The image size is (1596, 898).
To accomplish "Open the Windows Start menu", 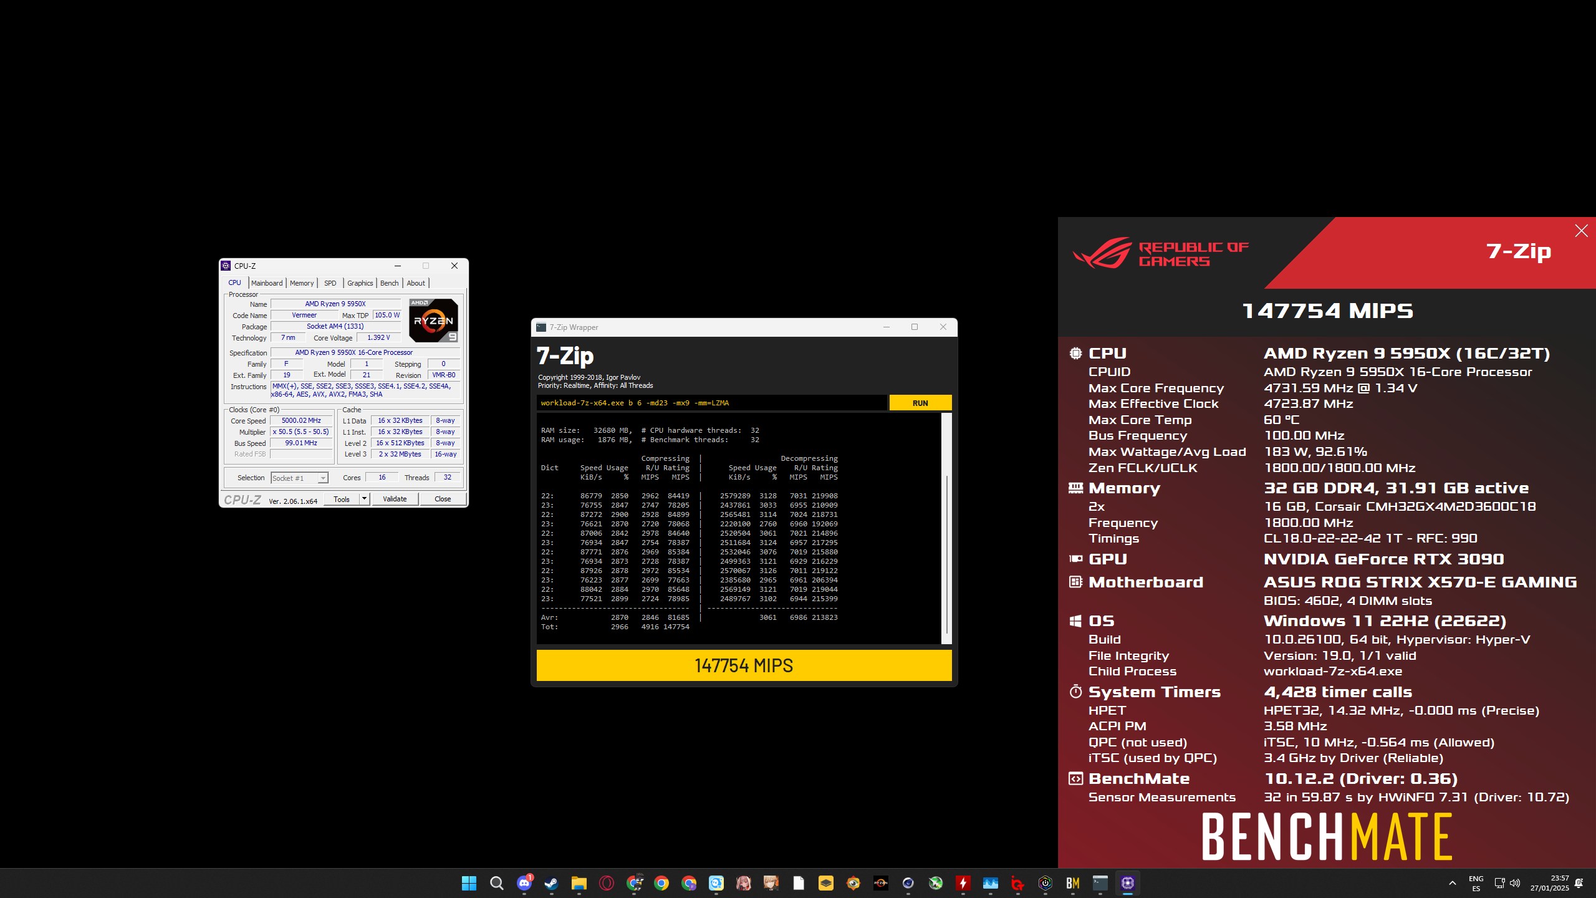I will point(469,883).
